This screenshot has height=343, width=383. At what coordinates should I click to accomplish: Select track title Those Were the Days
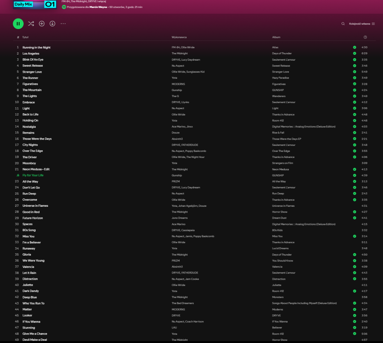tap(37, 139)
